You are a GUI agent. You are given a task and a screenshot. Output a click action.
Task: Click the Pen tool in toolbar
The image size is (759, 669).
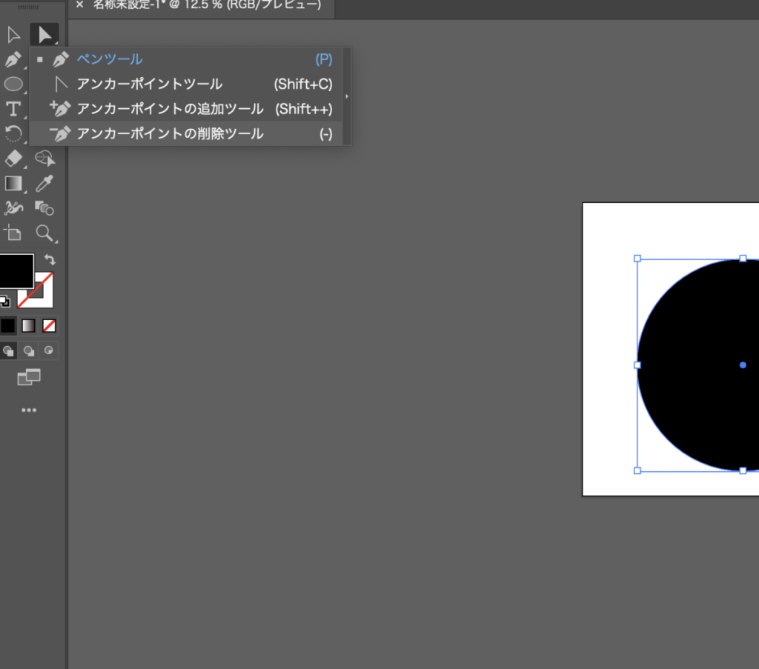click(13, 59)
